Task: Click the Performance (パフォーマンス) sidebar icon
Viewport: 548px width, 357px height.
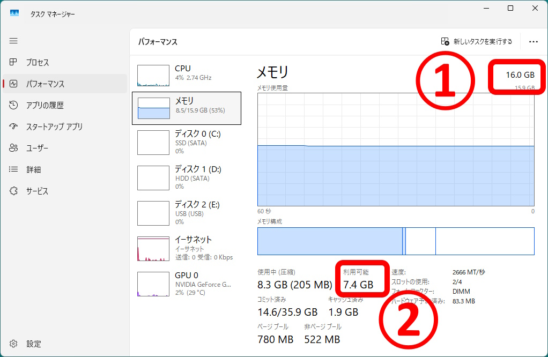Action: coord(13,84)
